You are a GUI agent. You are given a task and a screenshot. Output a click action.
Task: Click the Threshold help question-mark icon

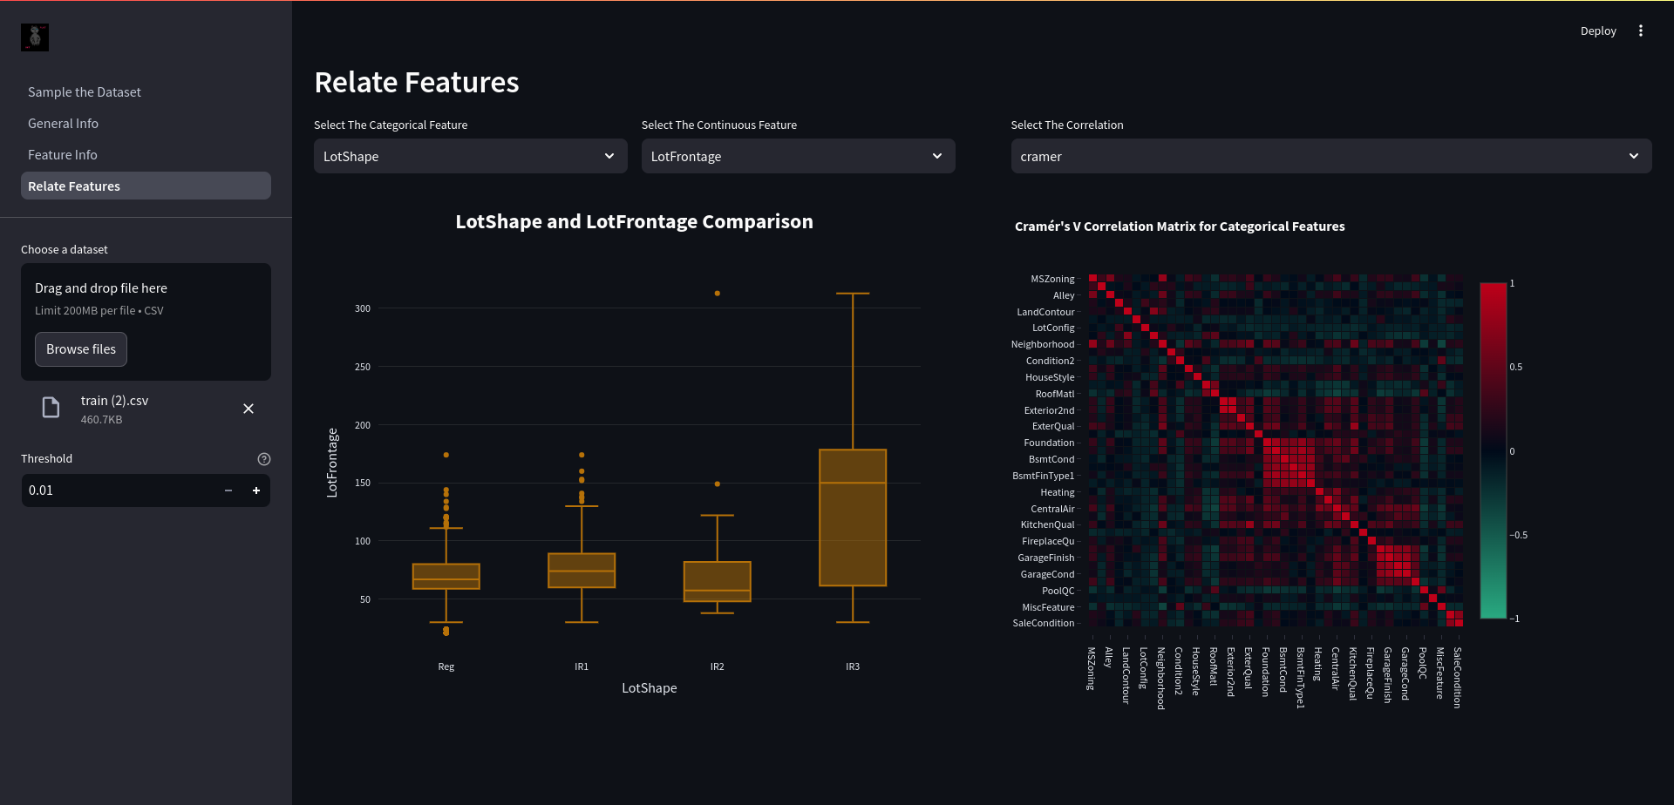click(264, 459)
